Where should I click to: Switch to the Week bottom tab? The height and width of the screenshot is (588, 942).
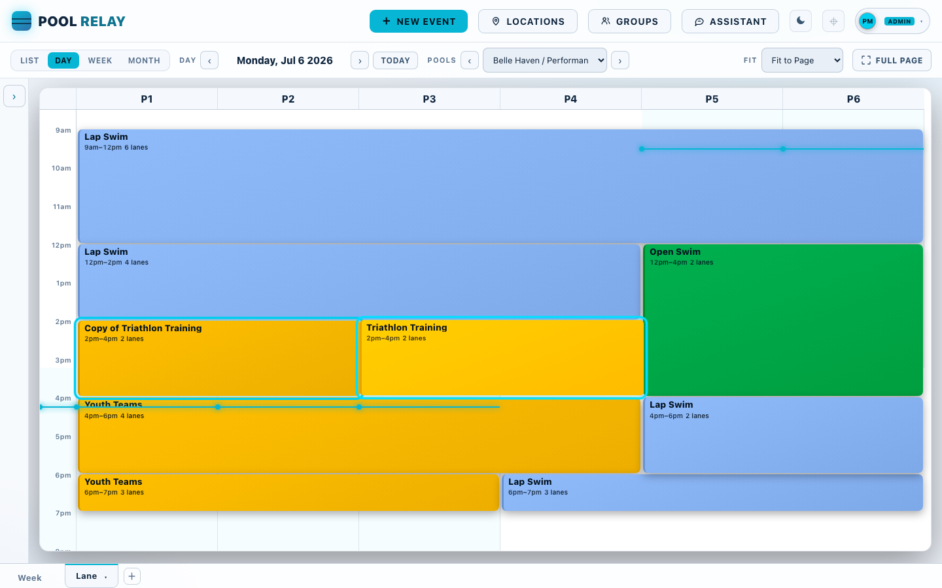point(30,578)
